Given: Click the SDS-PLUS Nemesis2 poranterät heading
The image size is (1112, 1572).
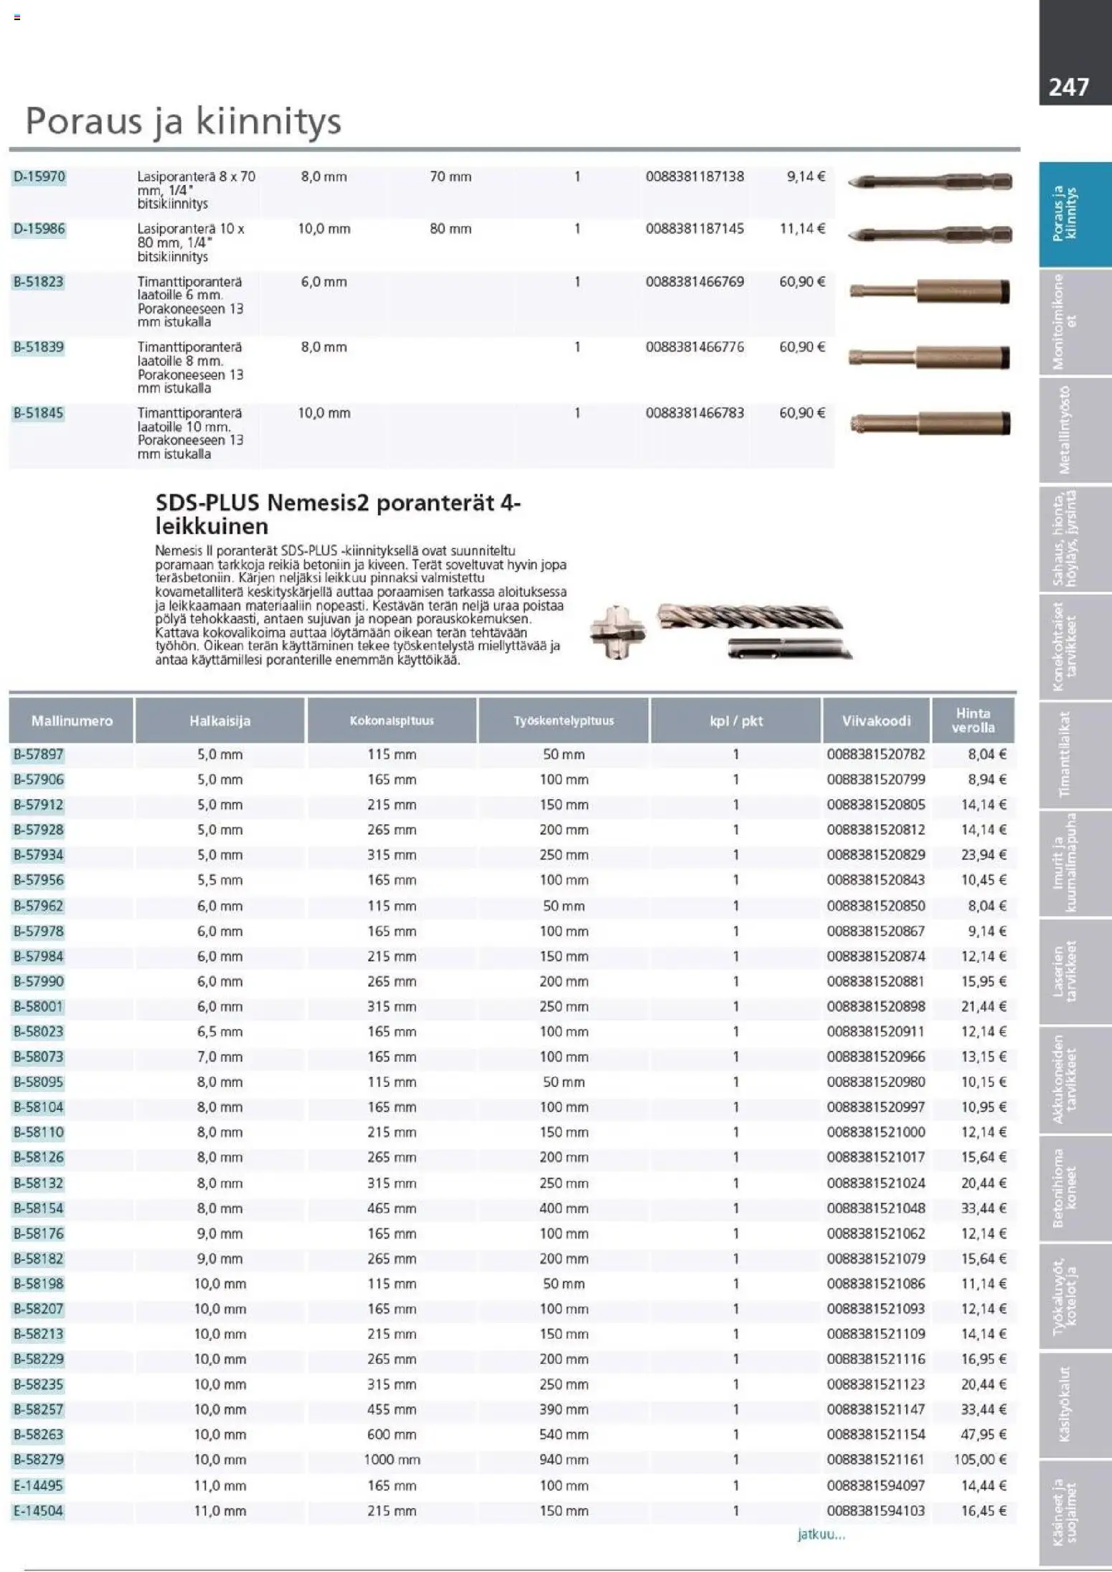Looking at the screenshot, I should [x=338, y=514].
